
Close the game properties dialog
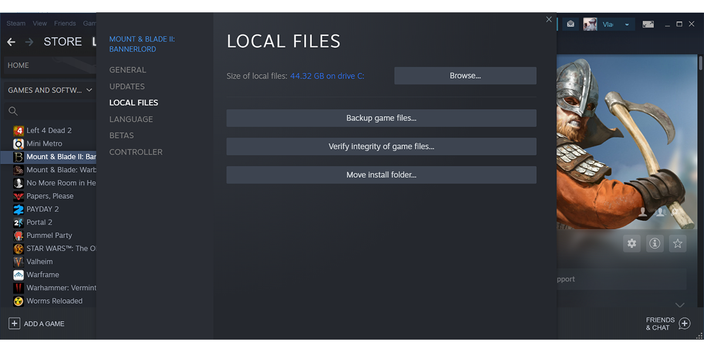click(x=549, y=19)
